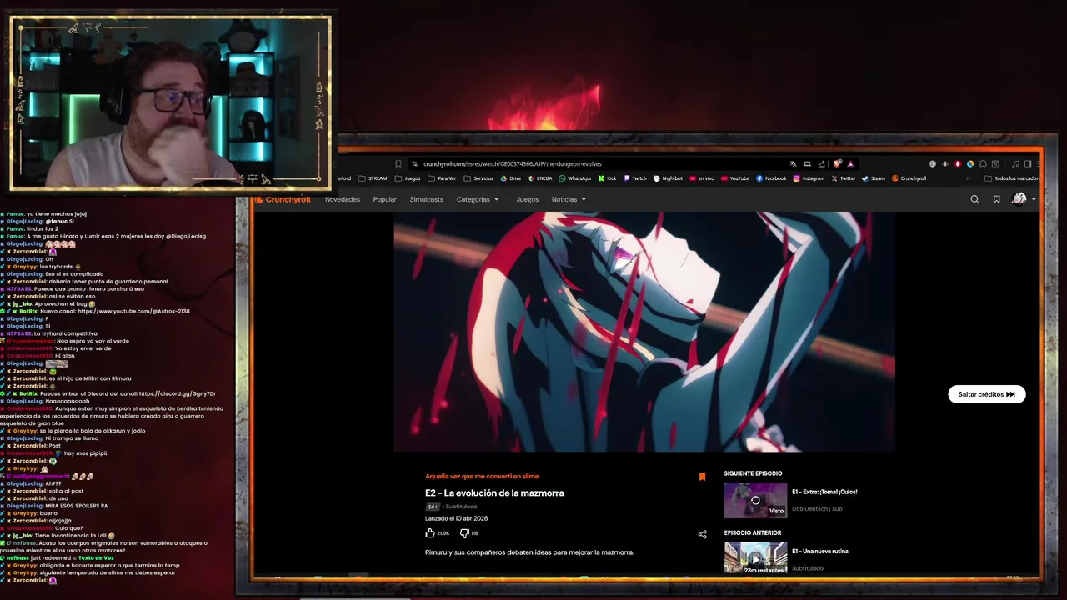Open the E1 – Una nueva rutina title
1067x600 pixels.
click(819, 551)
